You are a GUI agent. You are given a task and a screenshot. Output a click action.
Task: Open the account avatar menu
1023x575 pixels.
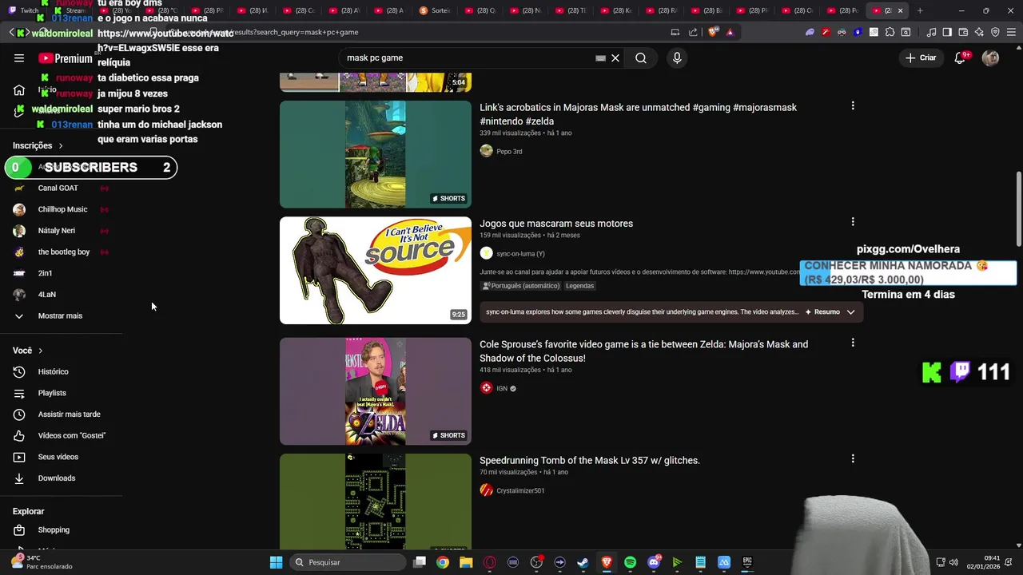pos(990,58)
